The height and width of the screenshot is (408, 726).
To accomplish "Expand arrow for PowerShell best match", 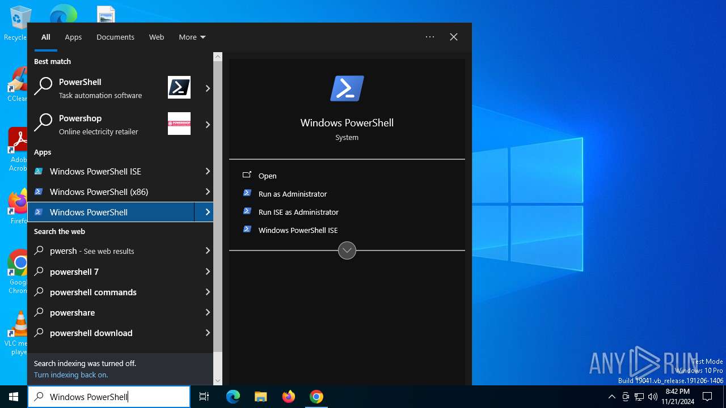I will 208,88.
